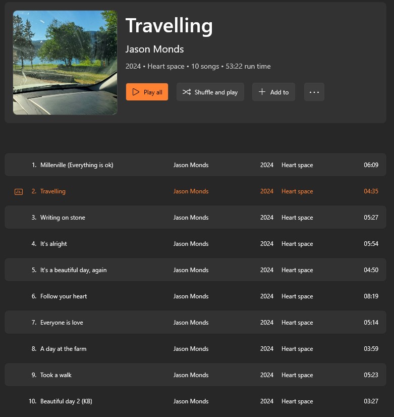Image resolution: width=394 pixels, height=417 pixels.
Task: Select track Everyone is love
Action: click(62, 323)
